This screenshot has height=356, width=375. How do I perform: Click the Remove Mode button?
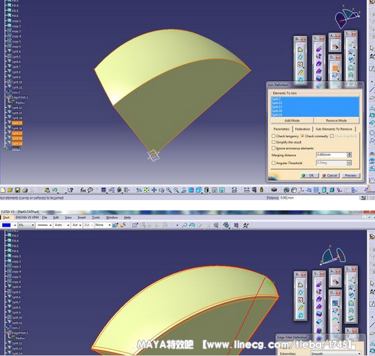pos(336,120)
